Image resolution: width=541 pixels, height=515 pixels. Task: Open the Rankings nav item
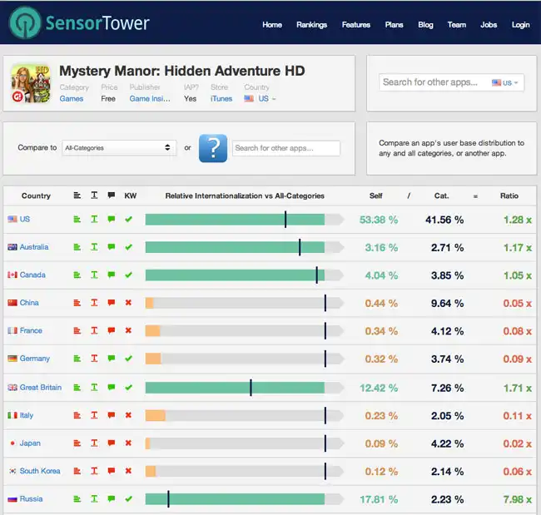click(311, 25)
